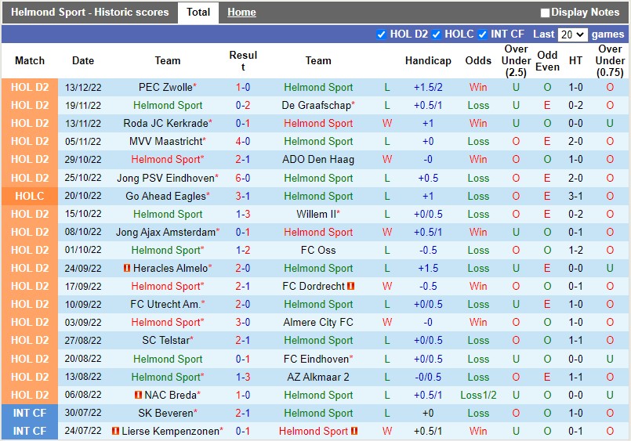Screen dimensions: 631x441
Task: Open PEC Zwolle team link
Action: point(165,87)
